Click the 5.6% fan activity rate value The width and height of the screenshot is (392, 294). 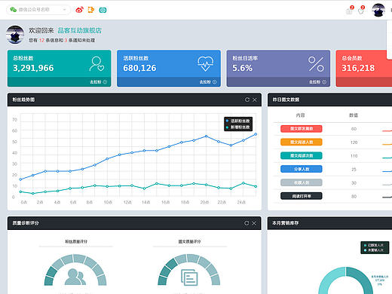tap(242, 68)
